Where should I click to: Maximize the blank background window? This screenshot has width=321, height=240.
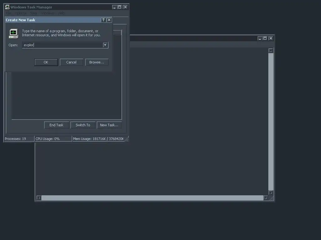click(265, 38)
